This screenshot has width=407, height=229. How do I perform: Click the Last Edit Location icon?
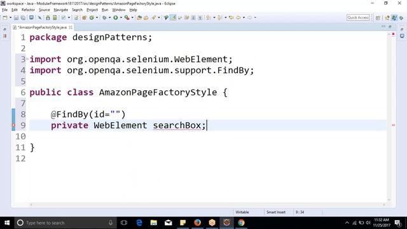click(x=231, y=18)
